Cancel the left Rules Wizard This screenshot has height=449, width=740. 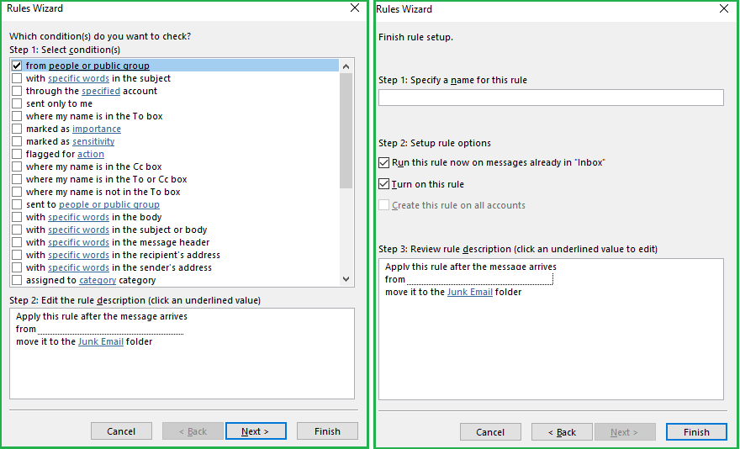click(x=121, y=431)
